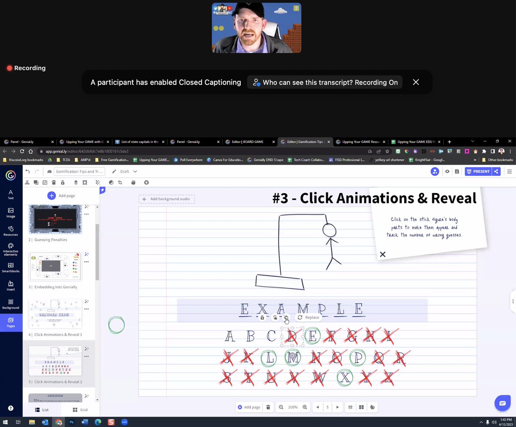Click the transparency checkerboard icon

(98, 182)
